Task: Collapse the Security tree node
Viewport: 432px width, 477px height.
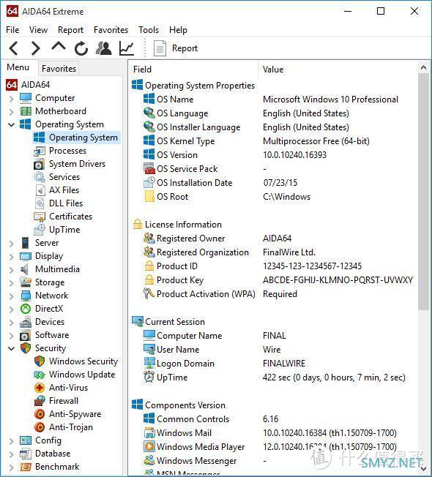Action: coord(11,349)
